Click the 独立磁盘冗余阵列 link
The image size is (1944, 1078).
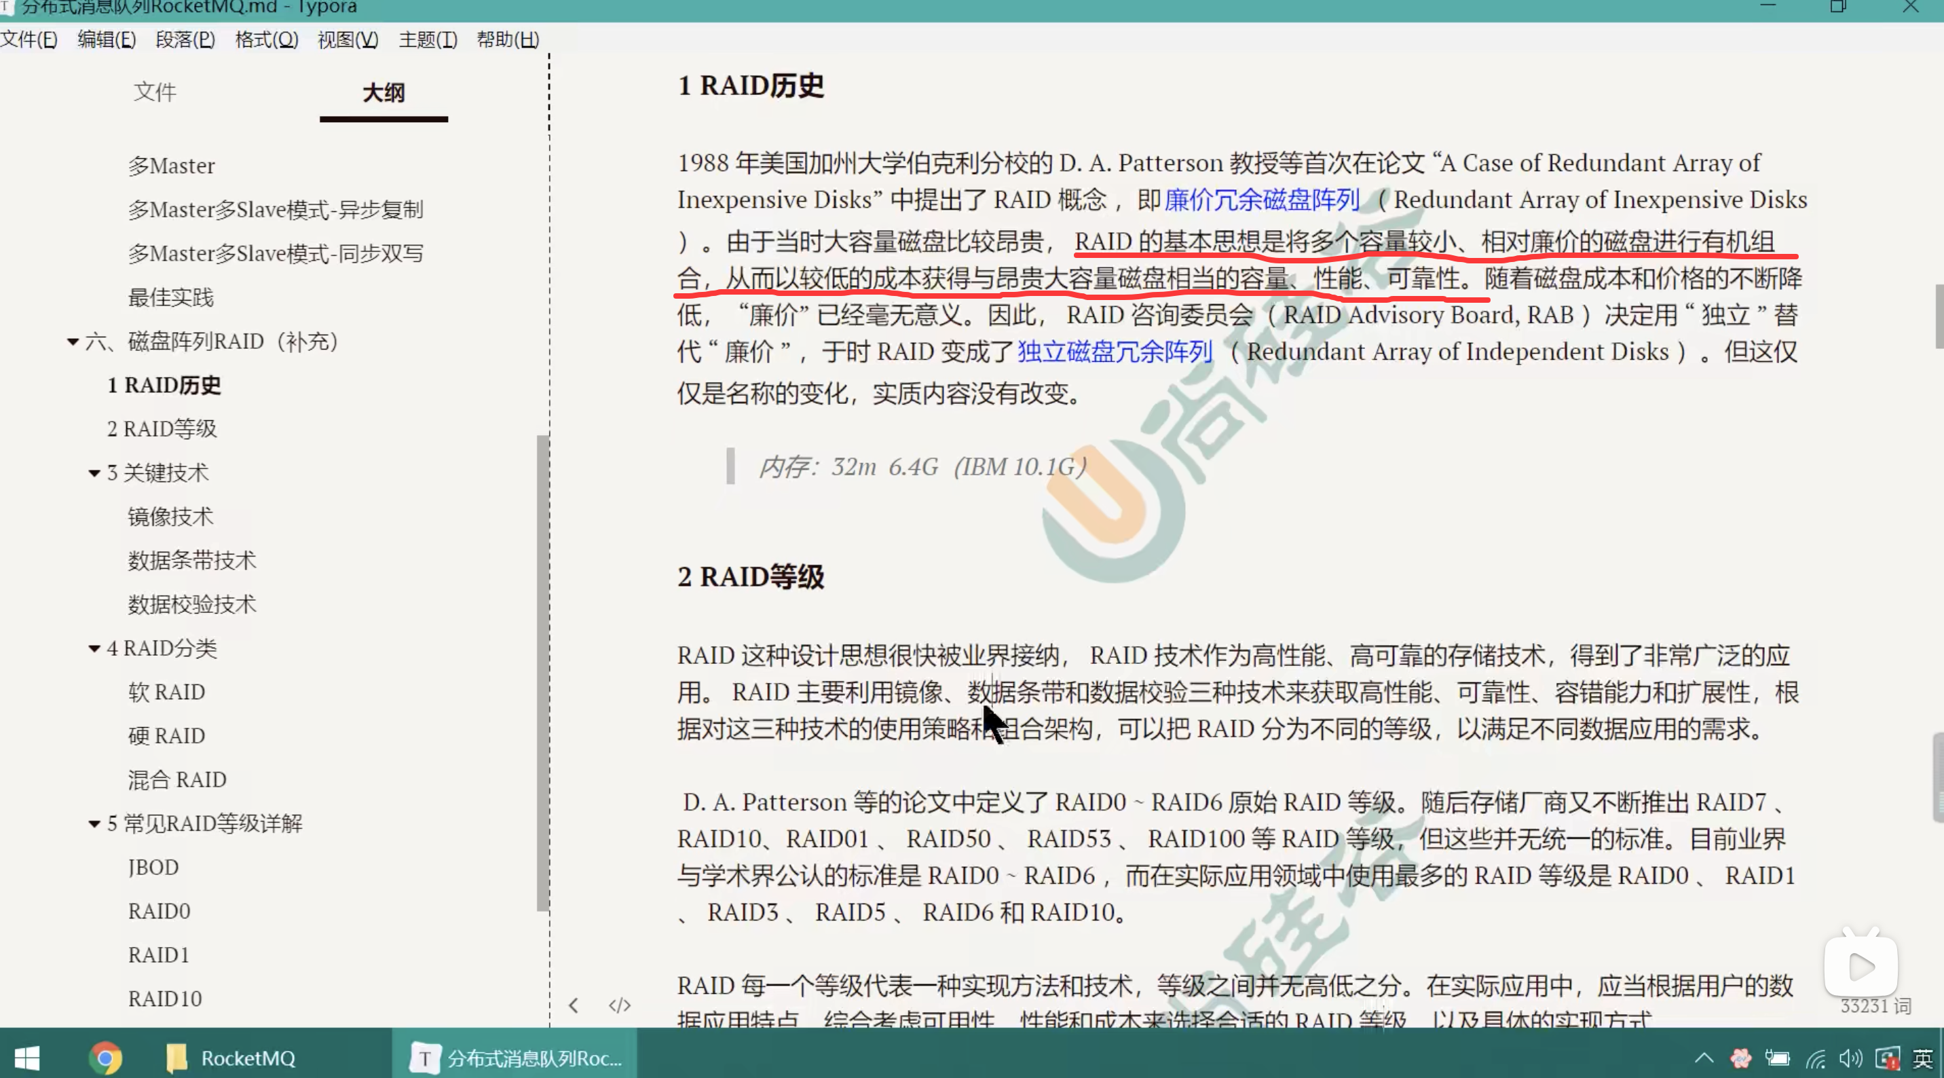coord(1115,352)
